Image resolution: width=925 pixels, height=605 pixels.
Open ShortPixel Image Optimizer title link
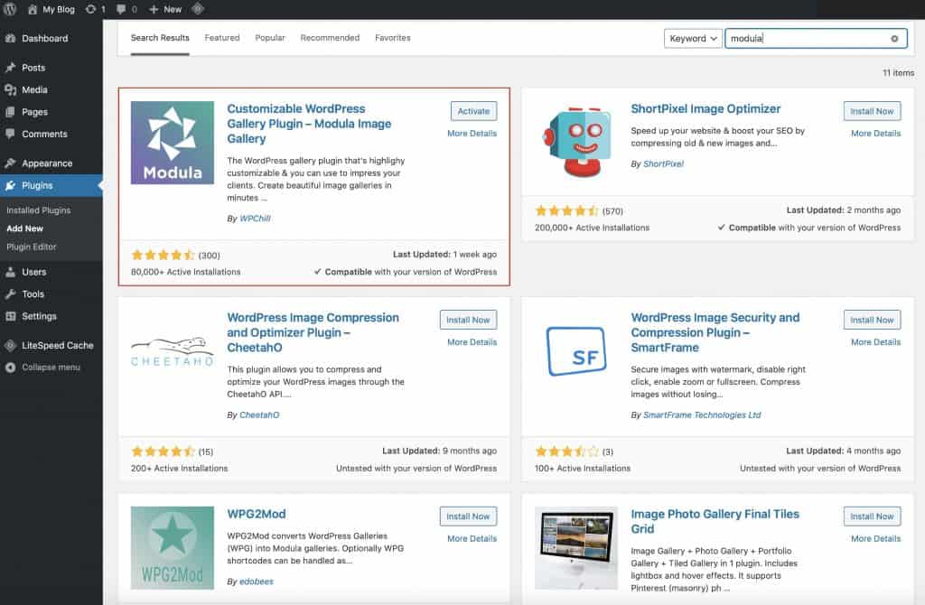705,109
